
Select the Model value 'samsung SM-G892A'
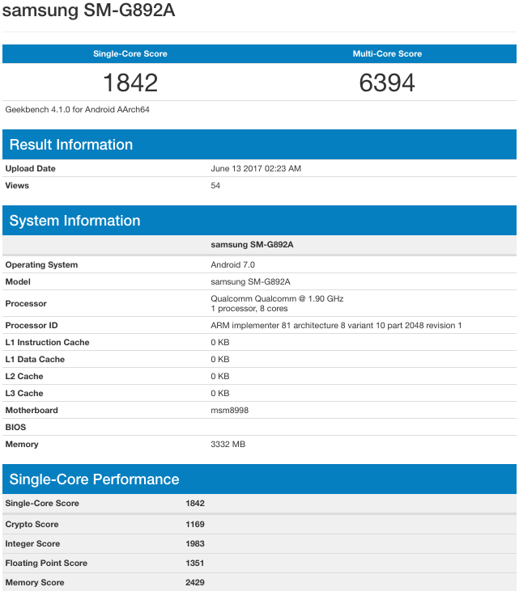tap(251, 281)
